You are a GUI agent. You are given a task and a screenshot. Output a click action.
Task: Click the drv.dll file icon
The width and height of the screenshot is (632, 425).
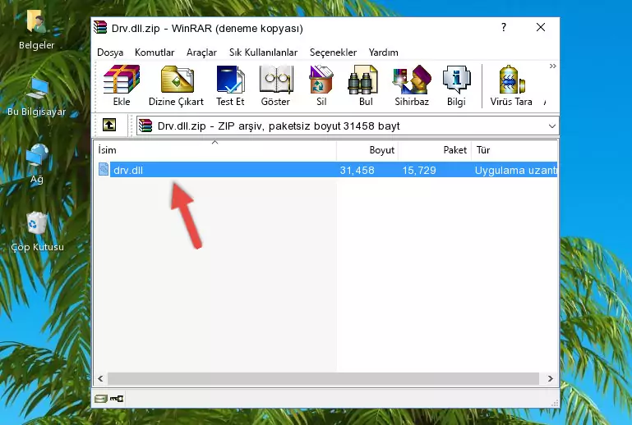104,170
